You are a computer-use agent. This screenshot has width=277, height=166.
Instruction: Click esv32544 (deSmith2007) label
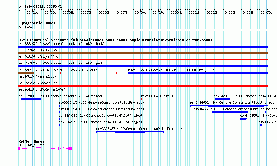pos(39,70)
